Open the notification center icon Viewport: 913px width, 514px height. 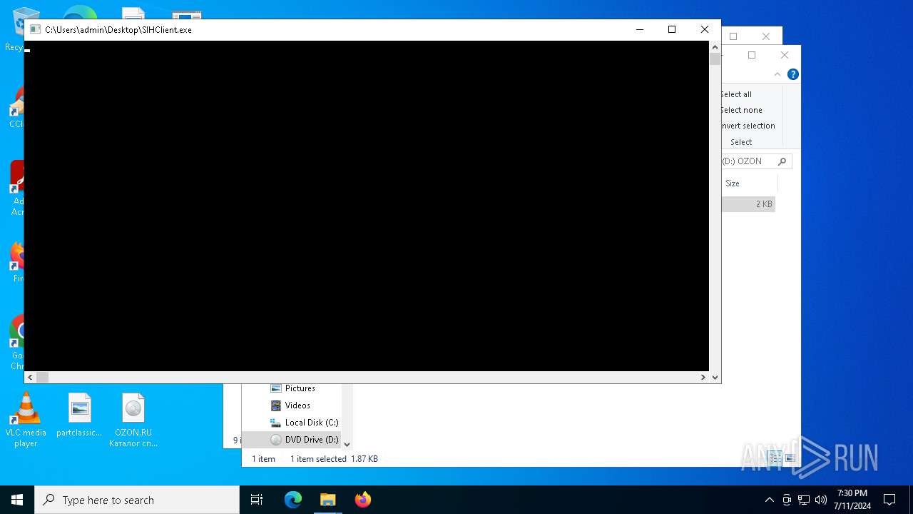tap(889, 500)
